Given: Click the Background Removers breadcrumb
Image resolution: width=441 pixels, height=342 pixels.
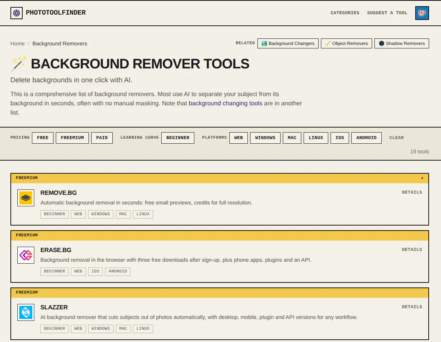Looking at the screenshot, I should pyautogui.click(x=60, y=43).
